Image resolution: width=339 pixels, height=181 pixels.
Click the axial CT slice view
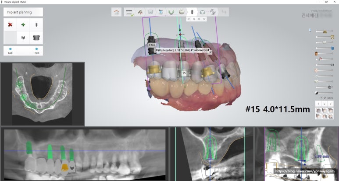pos(43,94)
